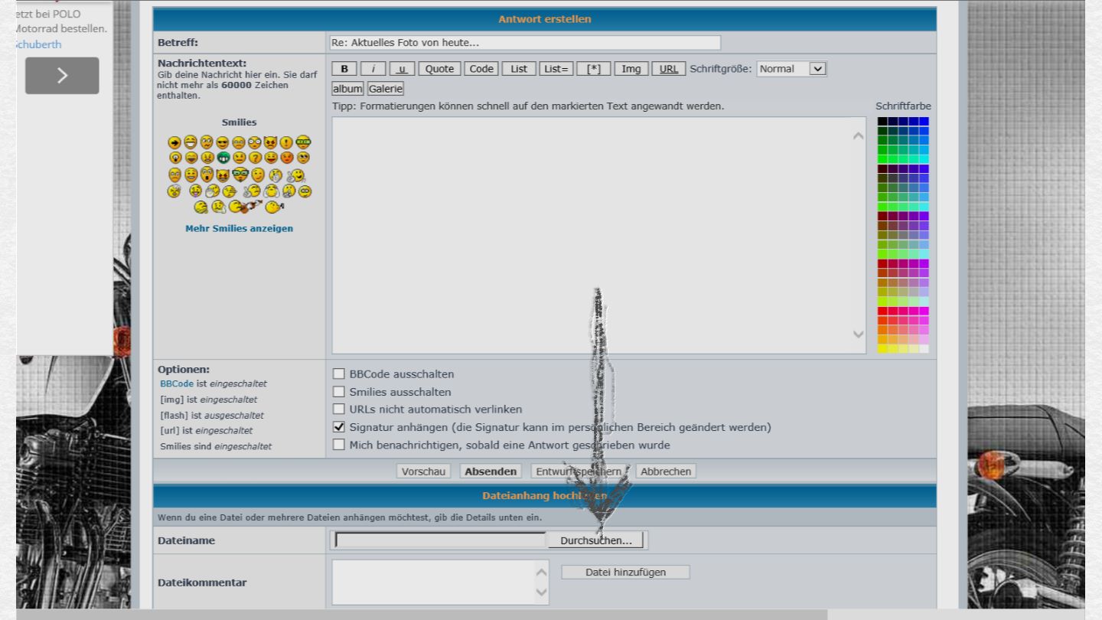Enable the 'BBCode ausschalten' checkbox
Image resolution: width=1102 pixels, height=620 pixels.
click(x=339, y=374)
